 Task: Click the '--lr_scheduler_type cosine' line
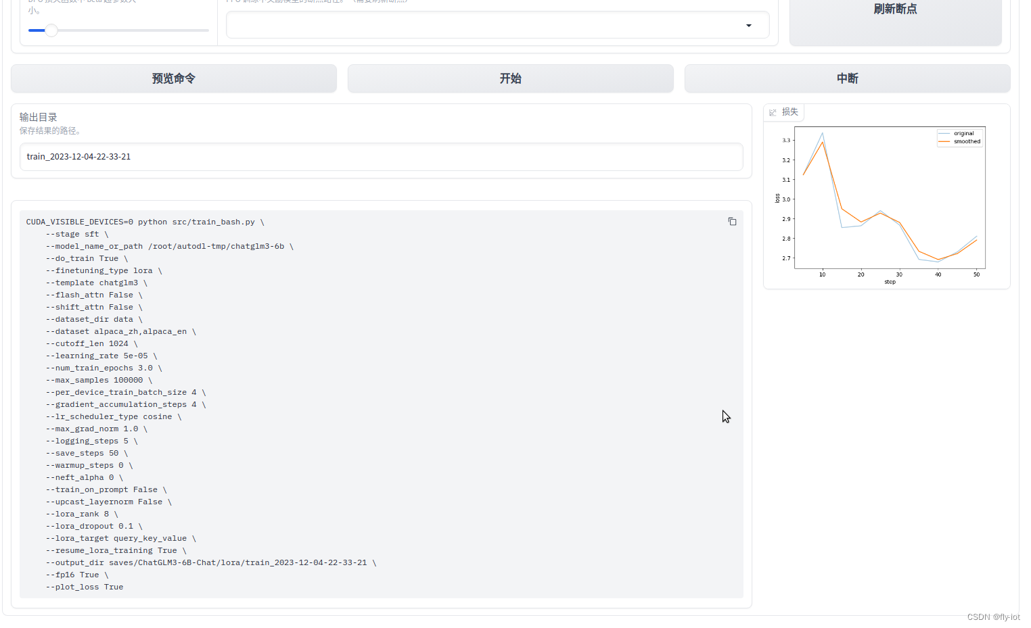tap(114, 416)
